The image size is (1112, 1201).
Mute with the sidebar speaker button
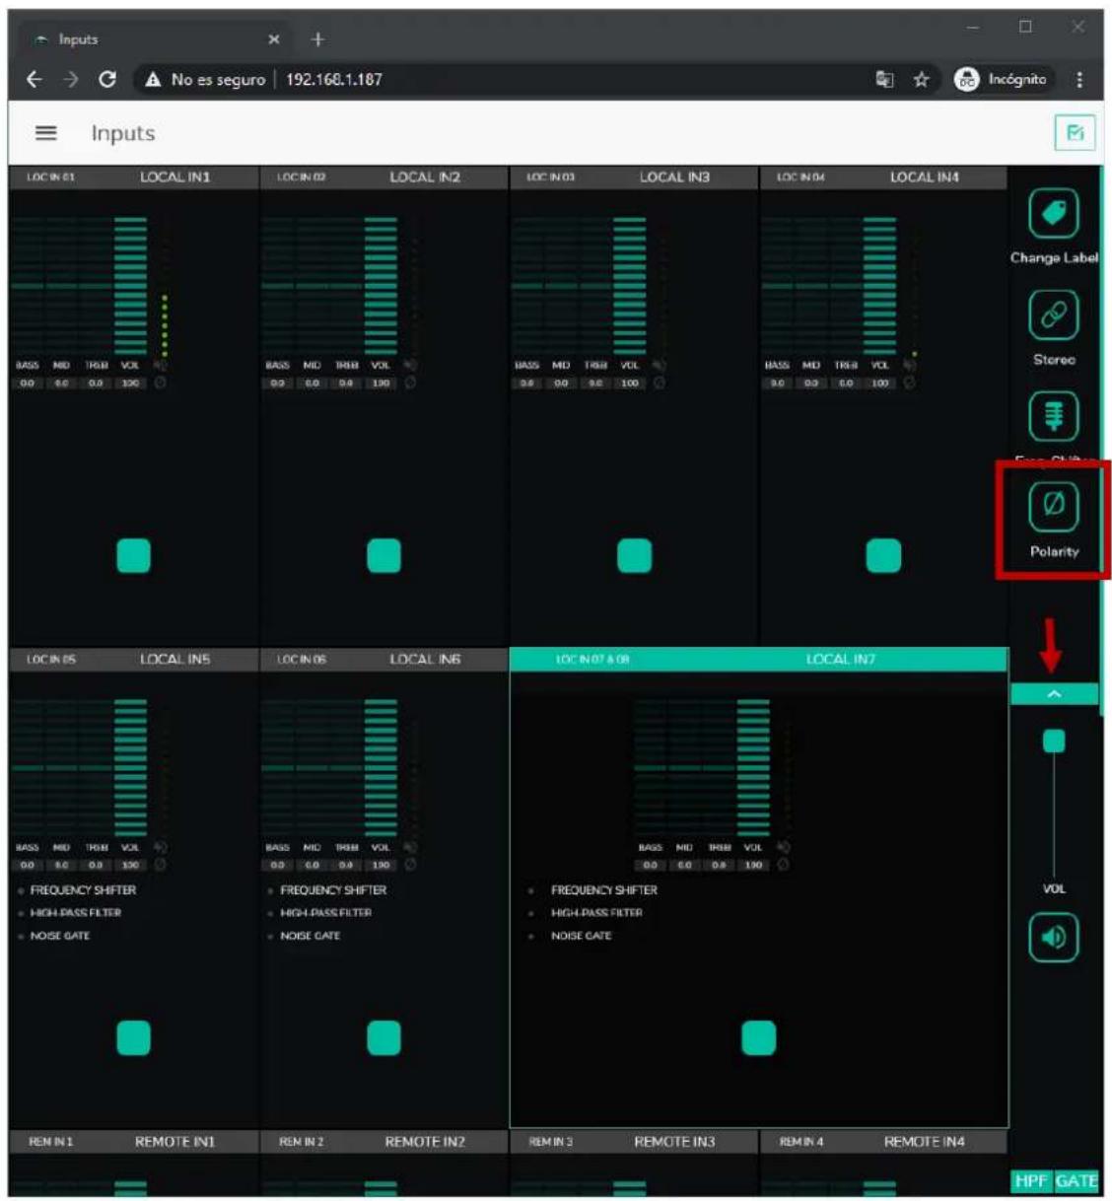pos(1053,937)
